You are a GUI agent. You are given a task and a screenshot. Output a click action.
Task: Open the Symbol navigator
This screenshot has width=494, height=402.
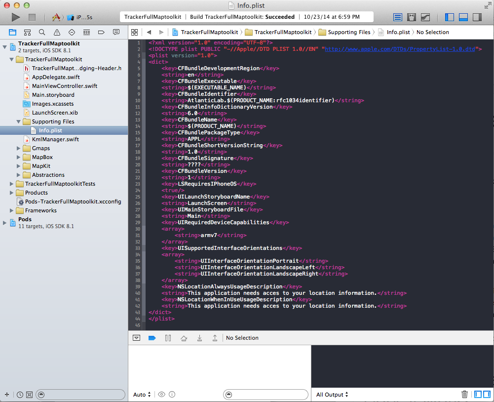[x=28, y=32]
